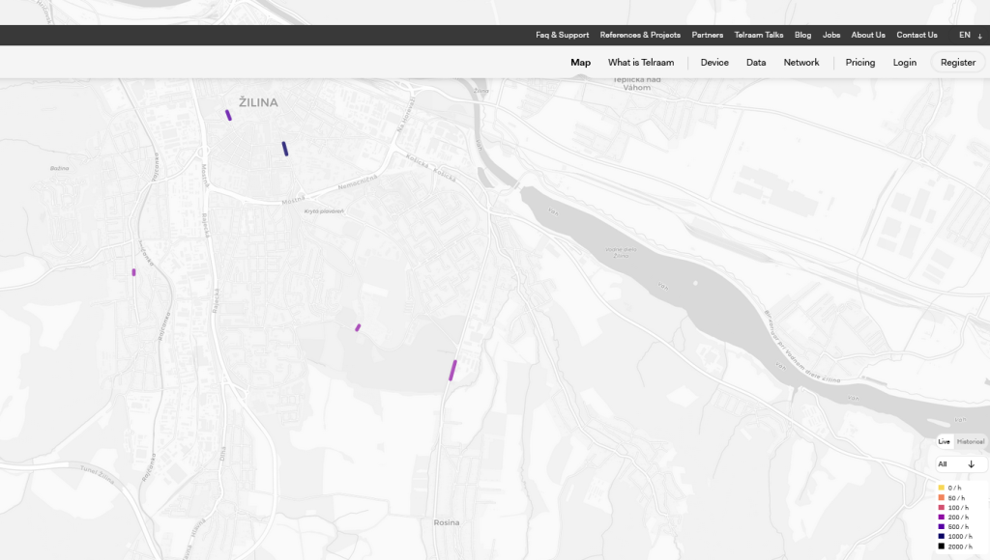Screen dimensions: 990x560
Task: Click the Login link
Action: click(x=905, y=63)
